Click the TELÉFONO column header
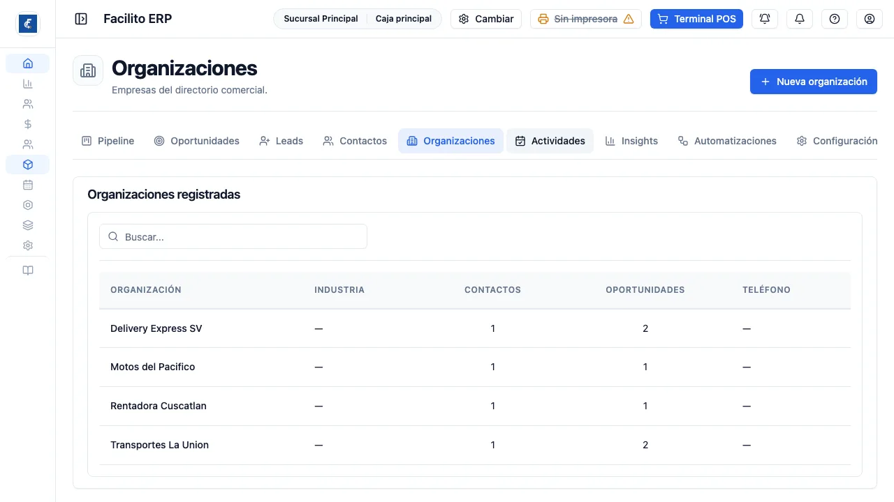Viewport: 894px width, 502px height. coord(766,290)
